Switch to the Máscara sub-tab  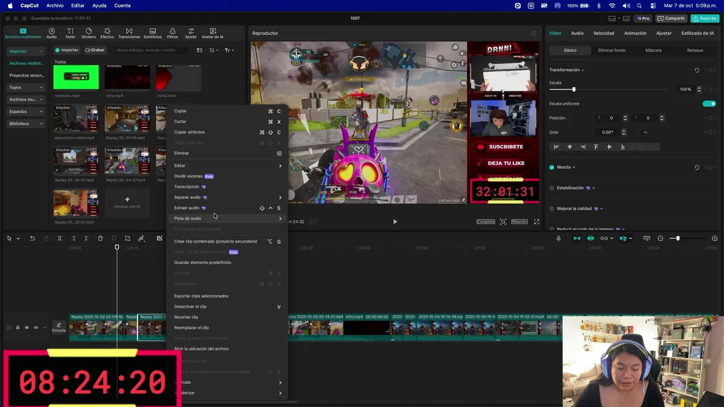[653, 50]
